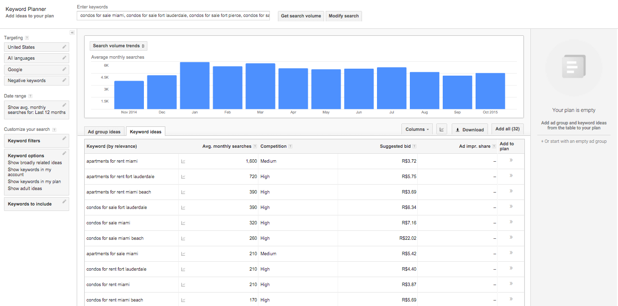618x306 pixels.
Task: Edit United States targeting pencil icon
Action: pyautogui.click(x=64, y=47)
